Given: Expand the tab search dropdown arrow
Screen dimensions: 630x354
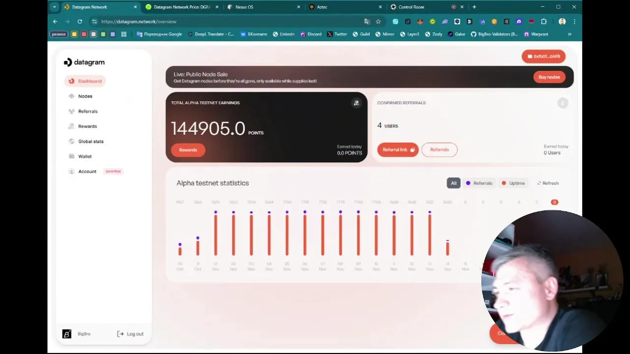Looking at the screenshot, I should [x=54, y=7].
